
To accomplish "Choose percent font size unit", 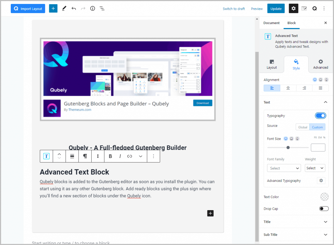I will tap(324, 137).
